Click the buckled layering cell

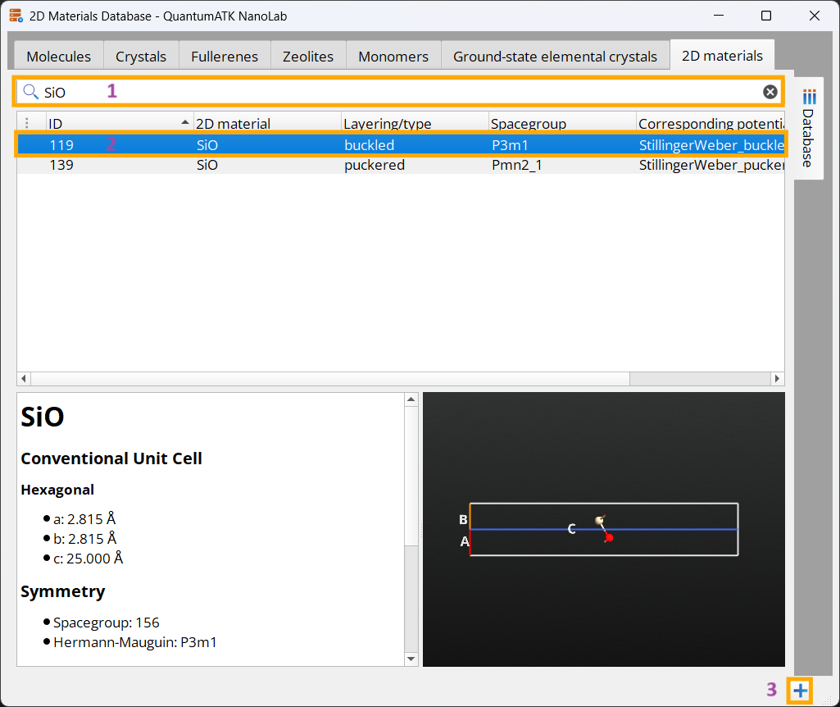click(x=369, y=144)
